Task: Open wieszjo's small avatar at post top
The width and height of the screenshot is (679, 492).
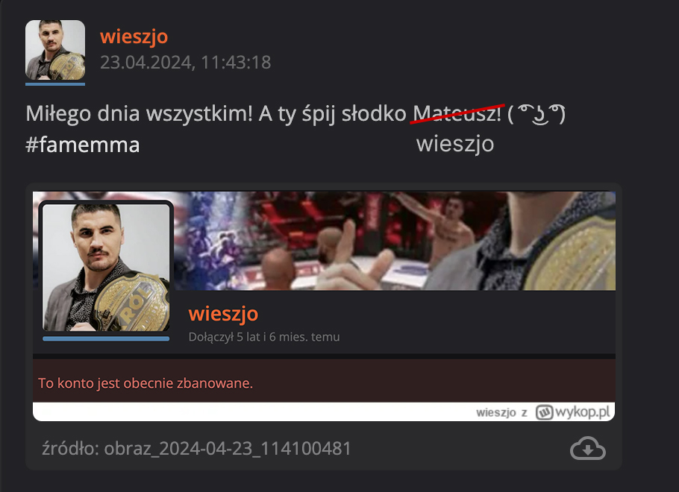Action: point(55,50)
